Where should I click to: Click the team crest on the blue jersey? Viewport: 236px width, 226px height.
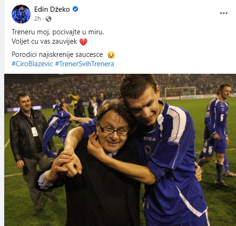pyautogui.click(x=148, y=149)
